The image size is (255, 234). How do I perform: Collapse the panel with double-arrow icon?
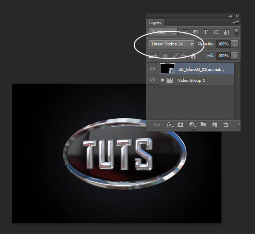click(x=230, y=17)
